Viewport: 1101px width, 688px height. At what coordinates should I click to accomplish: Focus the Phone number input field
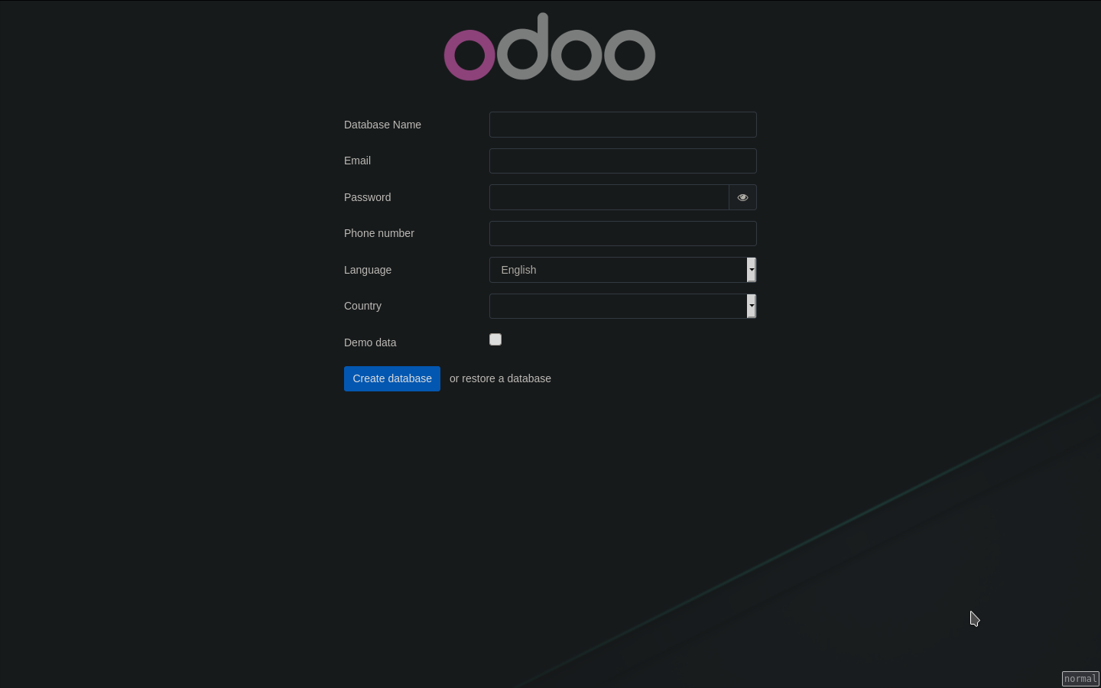[x=622, y=233]
